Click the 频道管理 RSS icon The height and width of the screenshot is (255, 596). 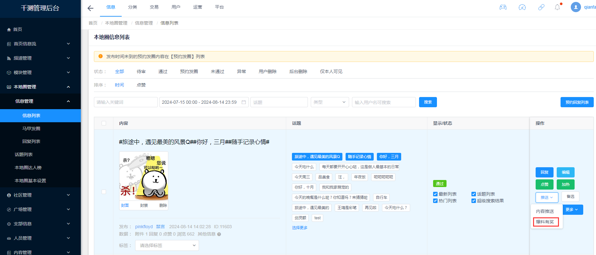coord(9,58)
